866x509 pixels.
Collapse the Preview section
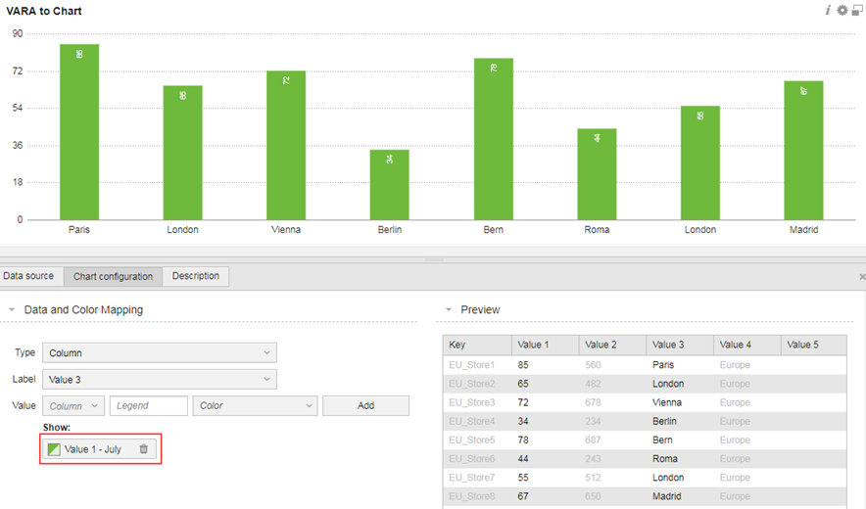click(x=448, y=310)
